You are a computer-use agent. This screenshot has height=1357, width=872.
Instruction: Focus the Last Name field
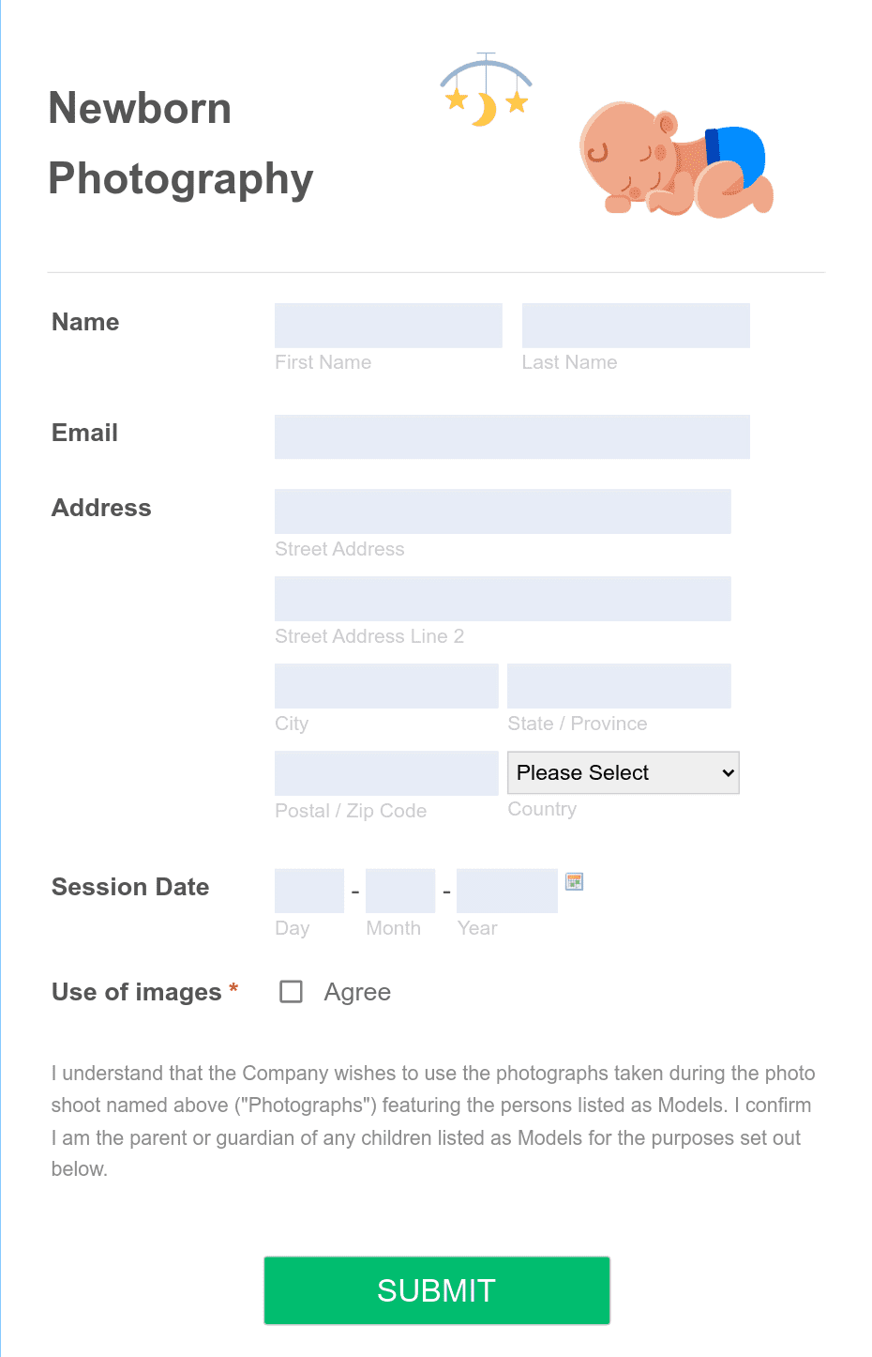(x=636, y=326)
